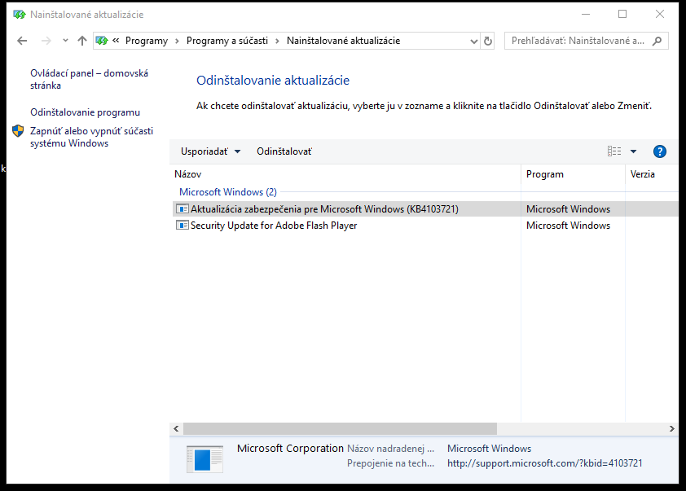Click the double chevron in address bar
Image resolution: width=686 pixels, height=491 pixels.
click(116, 41)
